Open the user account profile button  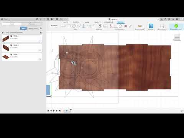181,19
